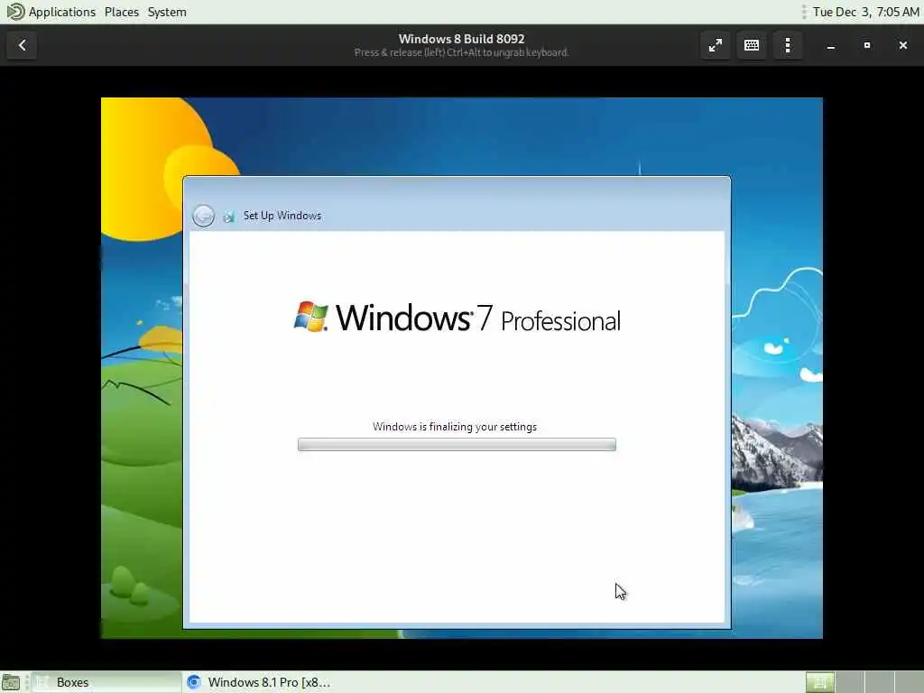The width and height of the screenshot is (924, 693).
Task: Switch to the Windows 8.1 Pro taskbar entry
Action: coord(258,682)
